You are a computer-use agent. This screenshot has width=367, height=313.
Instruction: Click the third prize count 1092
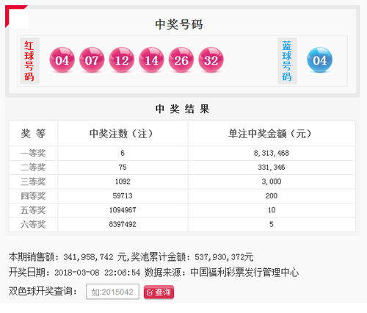(123, 181)
